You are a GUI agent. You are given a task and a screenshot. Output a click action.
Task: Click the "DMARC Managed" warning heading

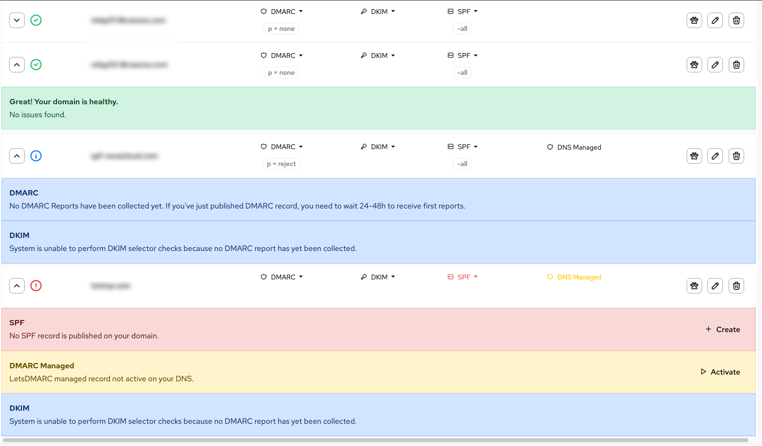pyautogui.click(x=42, y=366)
